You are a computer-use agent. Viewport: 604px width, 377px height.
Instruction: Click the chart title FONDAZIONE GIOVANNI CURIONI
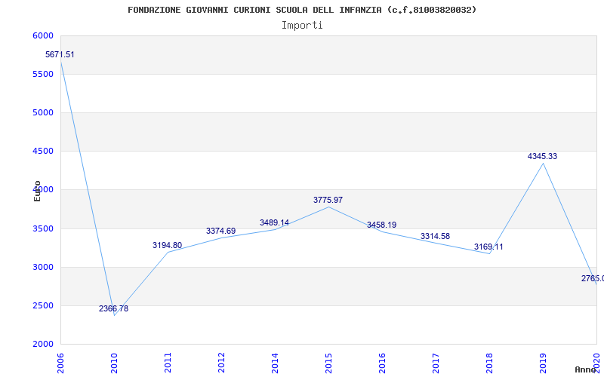[302, 10]
